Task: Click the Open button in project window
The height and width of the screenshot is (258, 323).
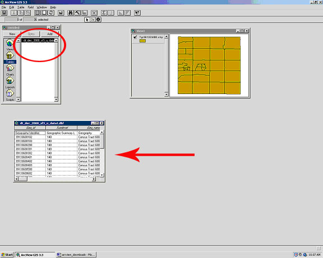Action: [x=31, y=34]
